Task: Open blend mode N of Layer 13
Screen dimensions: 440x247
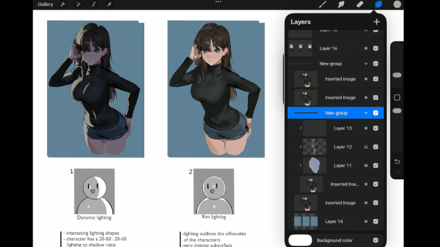Action: click(x=366, y=128)
